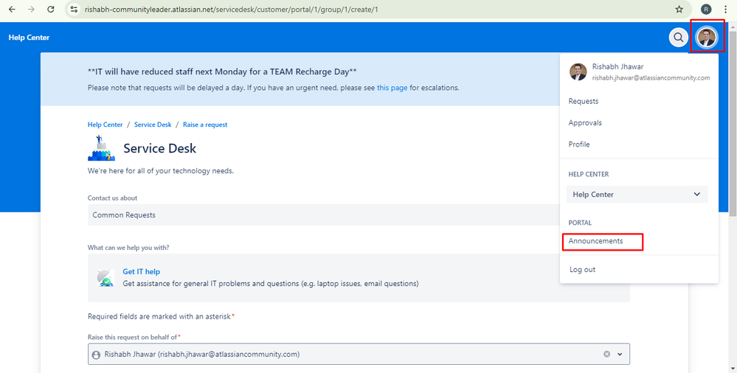Reload the page with the refresh icon
The height and width of the screenshot is (373, 737).
(x=51, y=10)
